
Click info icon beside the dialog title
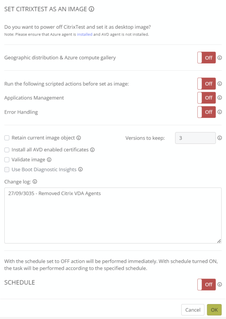91,9
